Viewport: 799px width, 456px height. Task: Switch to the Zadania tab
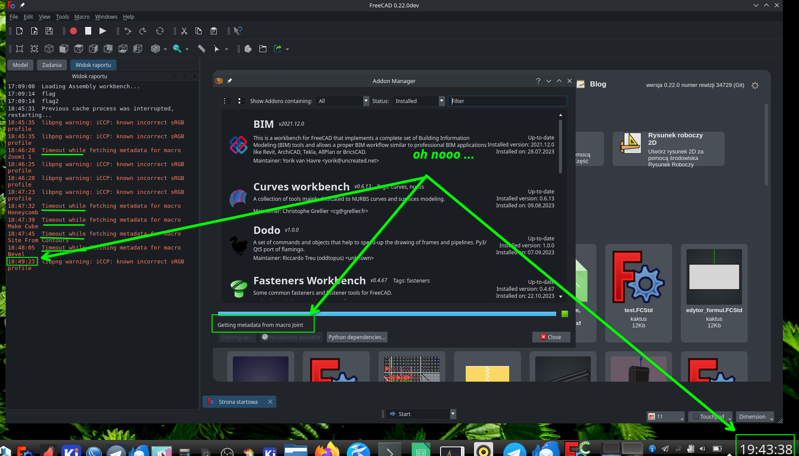point(52,64)
